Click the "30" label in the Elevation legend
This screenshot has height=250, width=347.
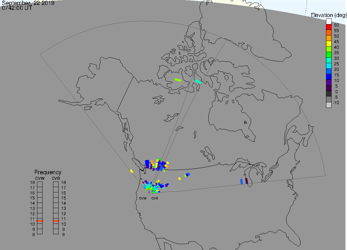pos(337,58)
